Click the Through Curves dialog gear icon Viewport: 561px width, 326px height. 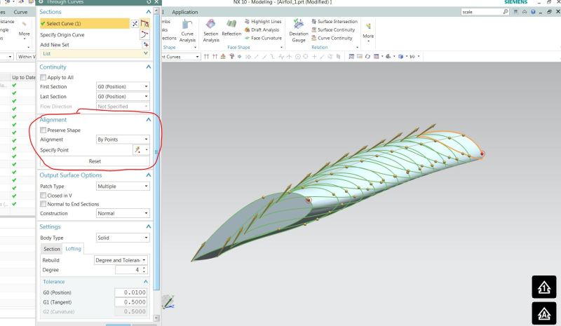pos(41,2)
